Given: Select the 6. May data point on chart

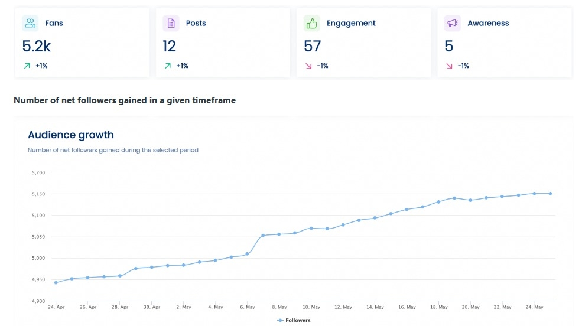Looking at the screenshot, I should (247, 254).
